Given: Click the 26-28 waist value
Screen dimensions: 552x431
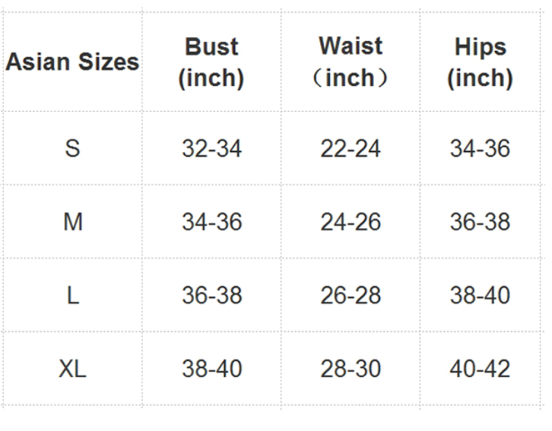Looking at the screenshot, I should (x=351, y=295).
